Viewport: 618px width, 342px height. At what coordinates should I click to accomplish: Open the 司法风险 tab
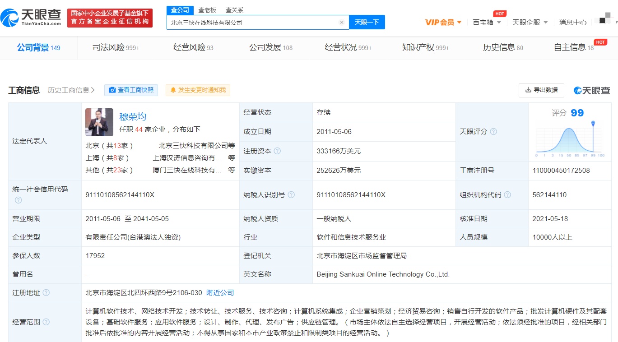pyautogui.click(x=116, y=47)
